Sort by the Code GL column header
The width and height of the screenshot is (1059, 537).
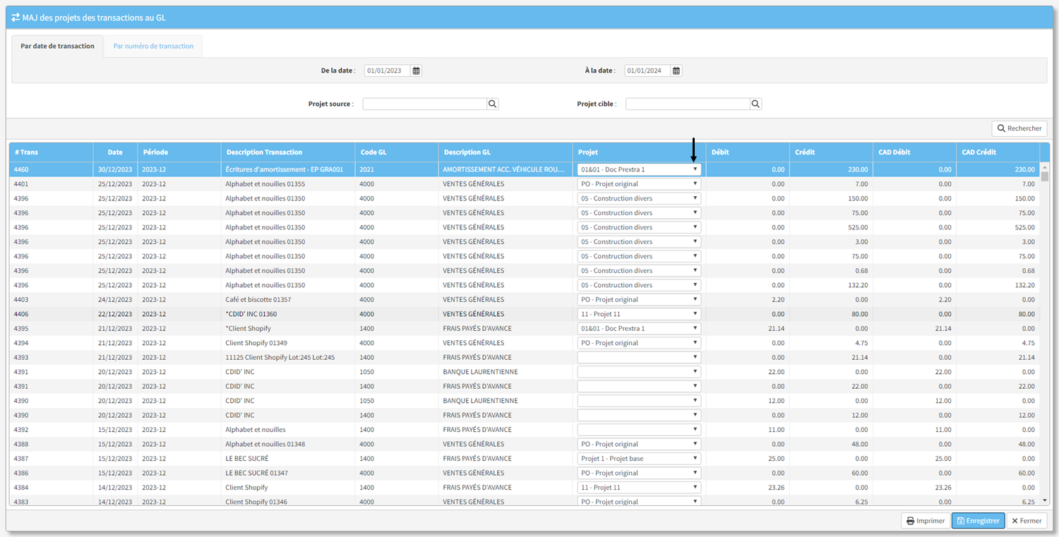397,152
